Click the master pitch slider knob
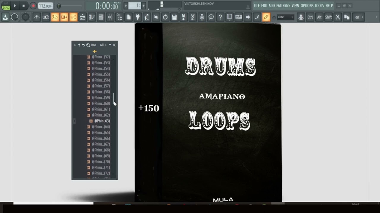The width and height of the screenshot is (380, 213). click(59, 6)
